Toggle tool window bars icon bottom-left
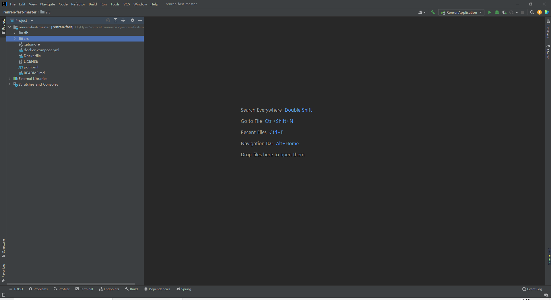This screenshot has width=551, height=300. [3, 295]
